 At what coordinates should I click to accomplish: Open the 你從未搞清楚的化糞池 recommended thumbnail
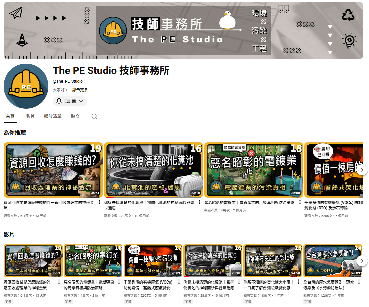point(154,170)
